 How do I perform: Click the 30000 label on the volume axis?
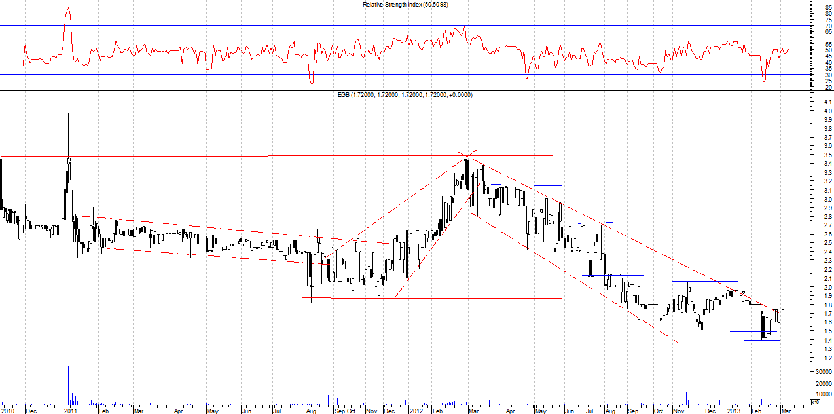click(x=823, y=371)
